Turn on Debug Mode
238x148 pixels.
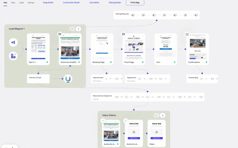click(x=115, y=2)
